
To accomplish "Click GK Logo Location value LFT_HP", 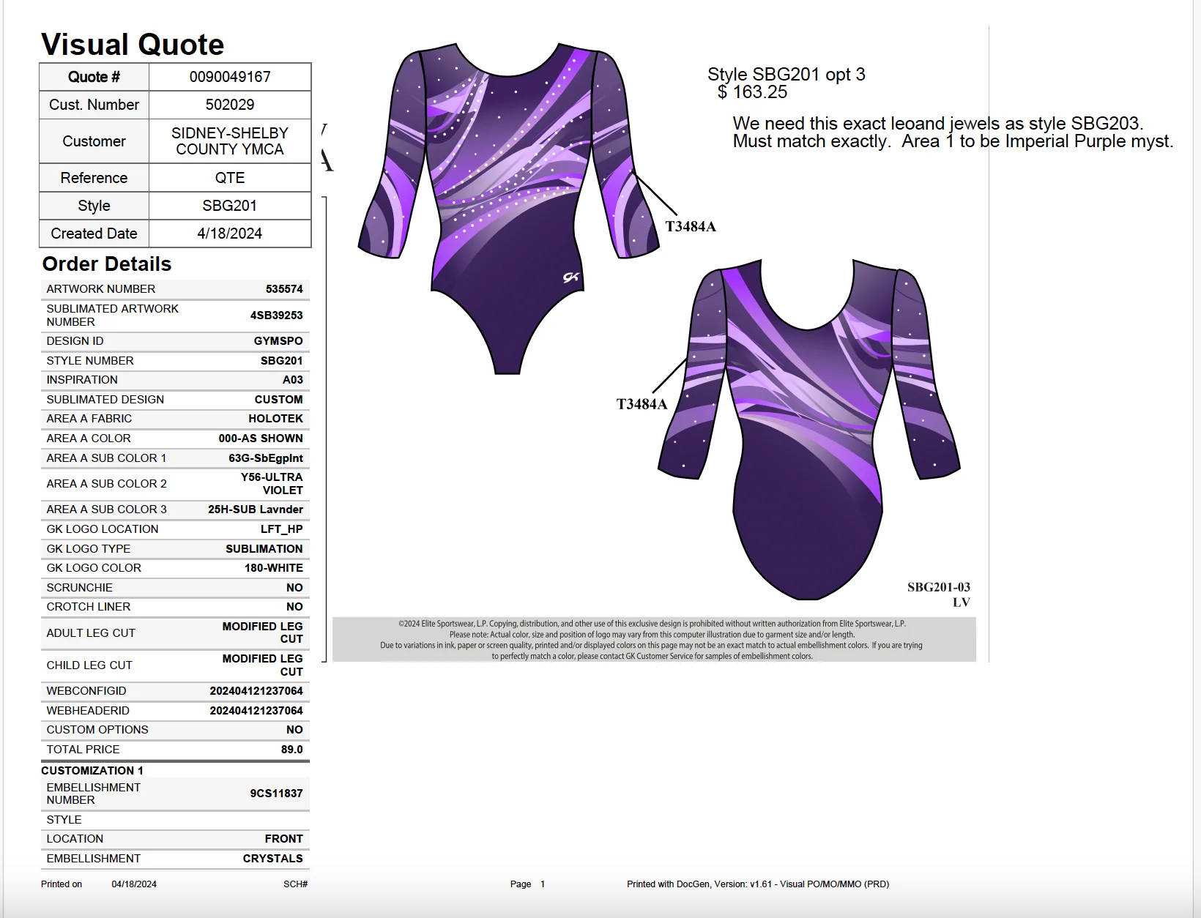I will pyautogui.click(x=282, y=529).
